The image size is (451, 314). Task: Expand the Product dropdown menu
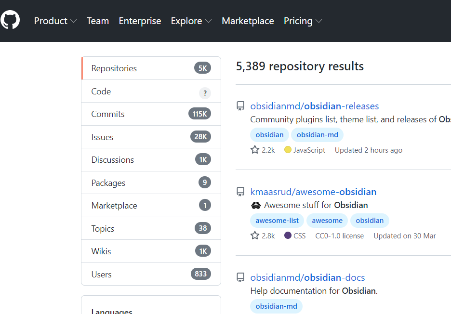pos(55,21)
